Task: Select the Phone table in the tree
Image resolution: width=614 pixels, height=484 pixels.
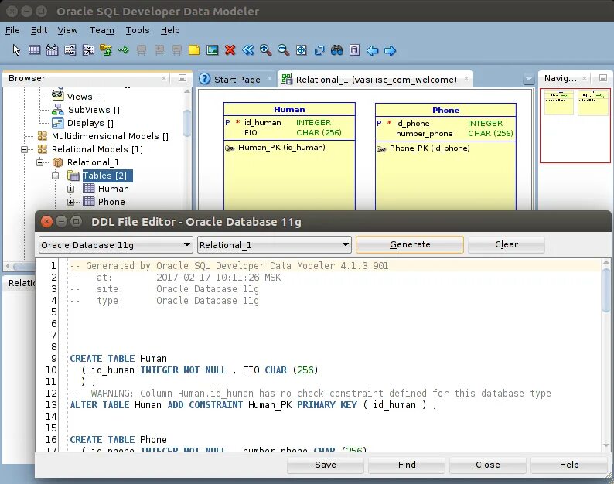Action: 111,202
